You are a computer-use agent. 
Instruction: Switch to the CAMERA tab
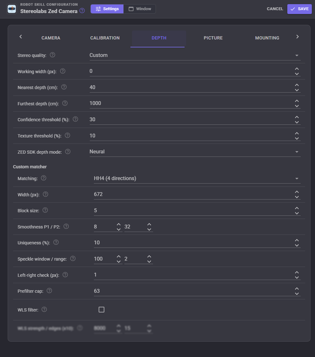51,38
